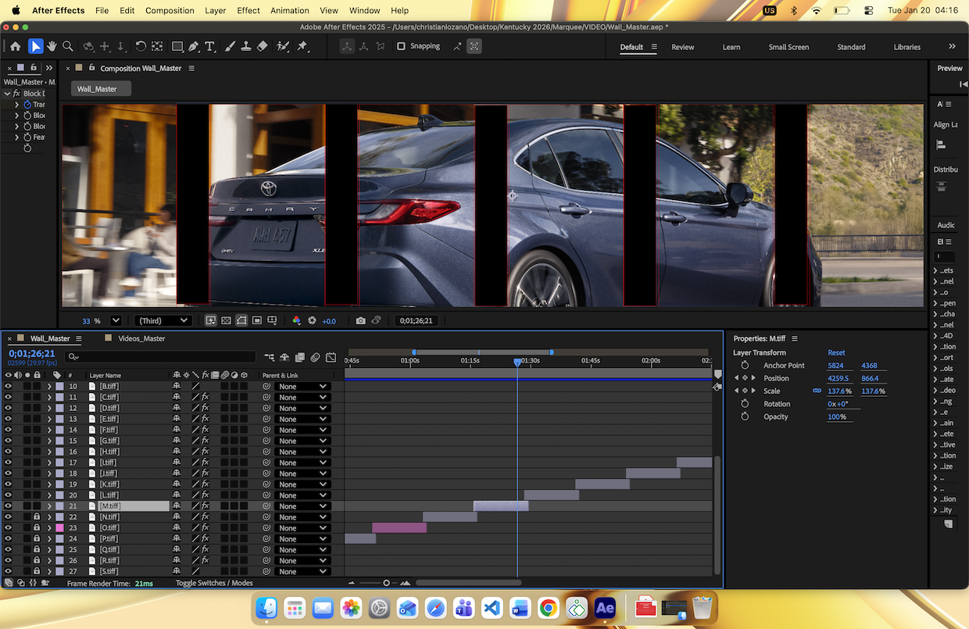
Task: Toggle Scale constrain proportions link
Action: tap(817, 391)
